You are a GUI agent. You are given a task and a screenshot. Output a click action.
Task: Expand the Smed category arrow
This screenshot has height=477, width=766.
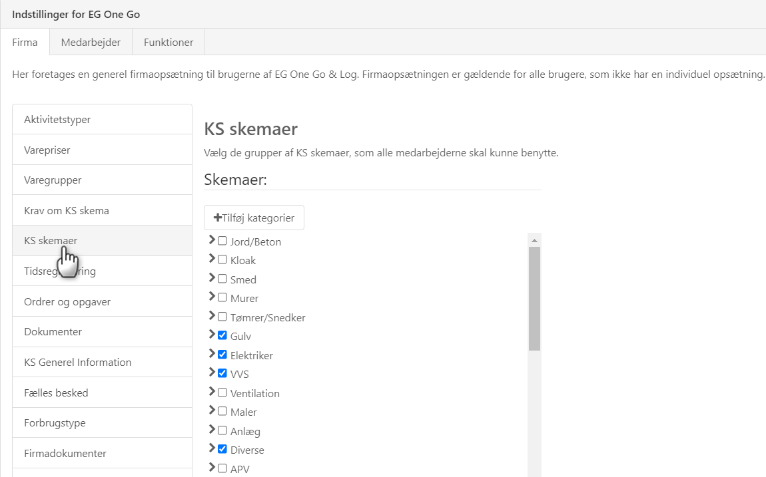[x=212, y=278]
